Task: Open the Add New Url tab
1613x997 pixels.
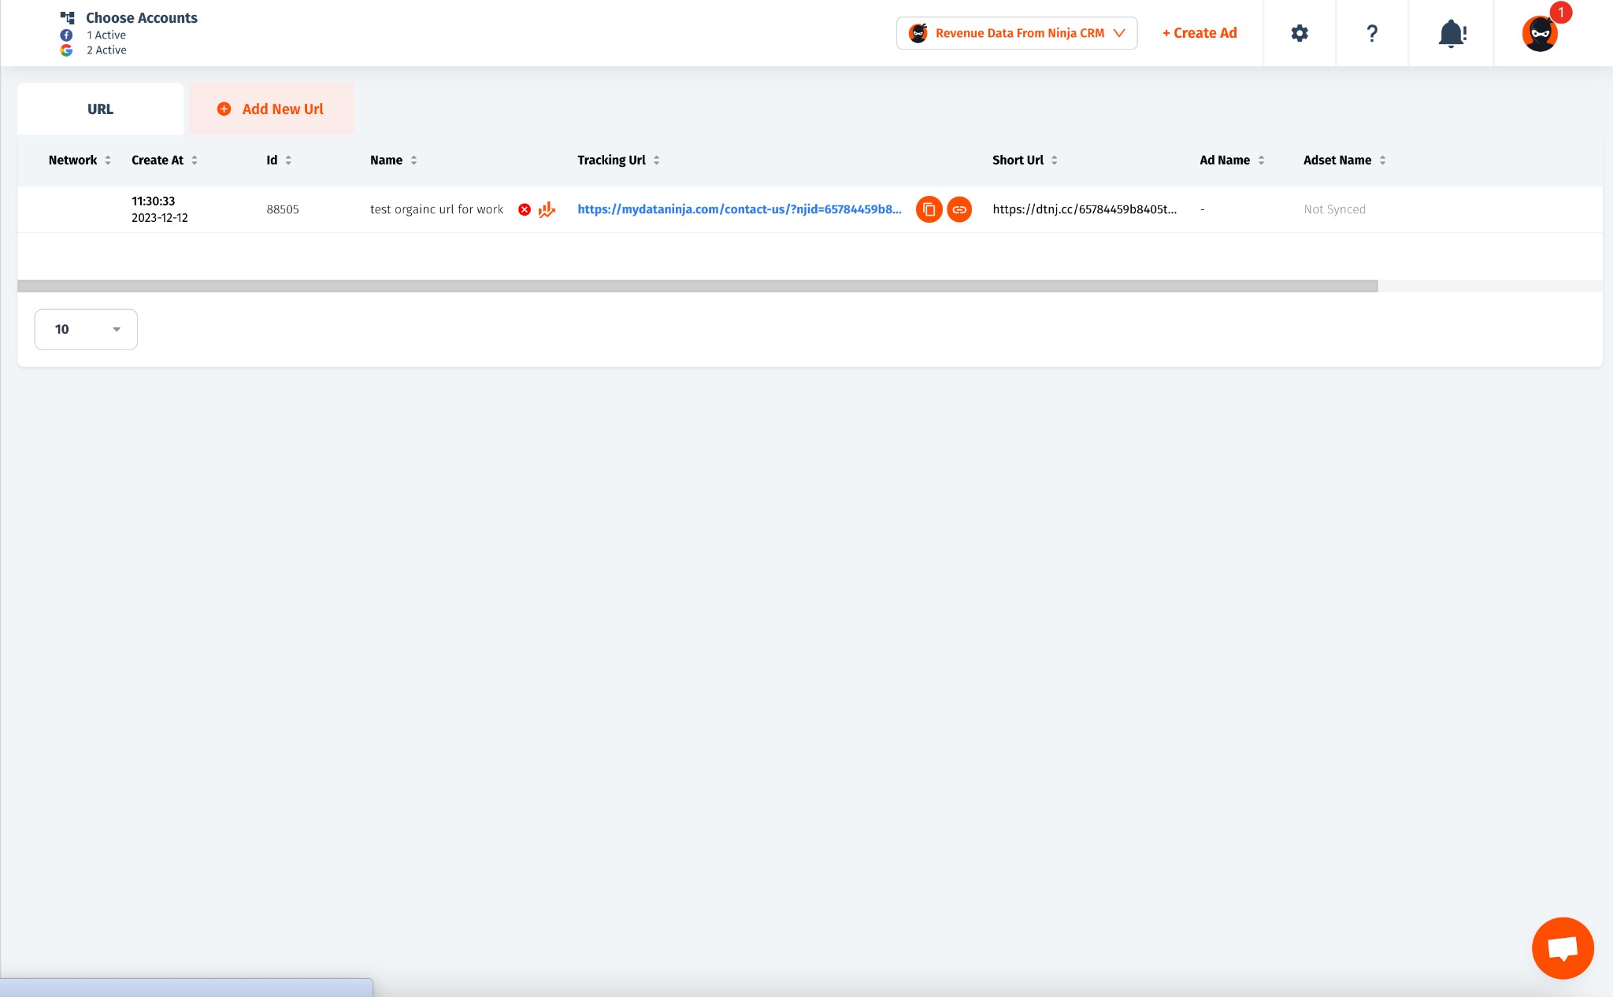Action: (272, 109)
